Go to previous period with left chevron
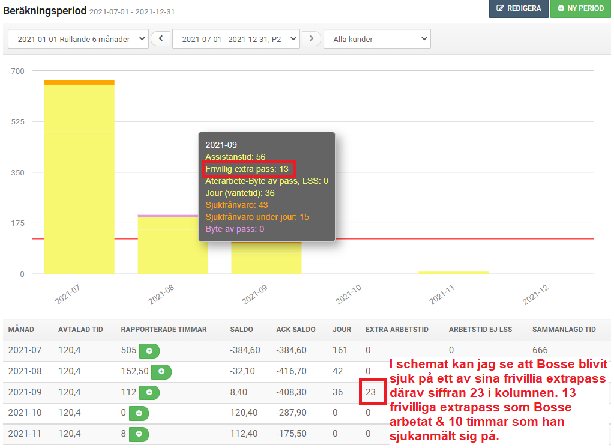Screen dimensions: 614x448 click(160, 38)
